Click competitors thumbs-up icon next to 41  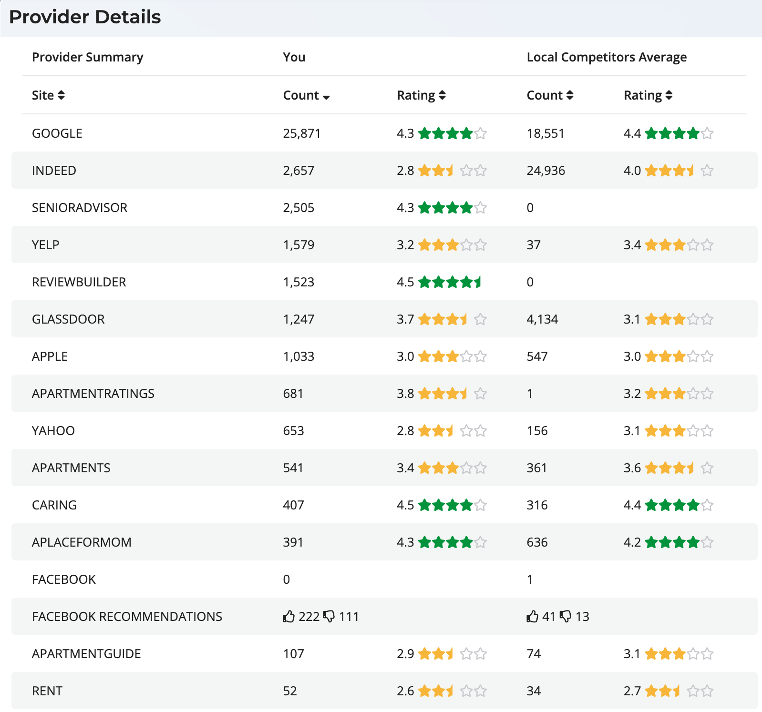point(533,616)
